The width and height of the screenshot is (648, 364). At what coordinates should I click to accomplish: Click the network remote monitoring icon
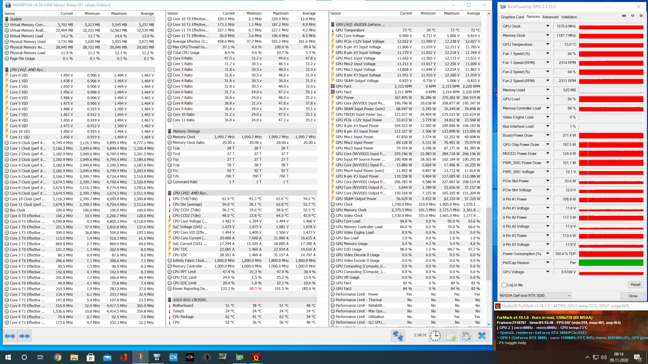tap(398, 336)
